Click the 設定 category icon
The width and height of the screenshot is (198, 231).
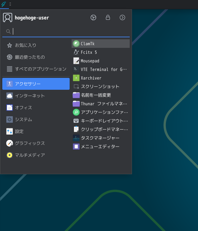tap(10, 131)
